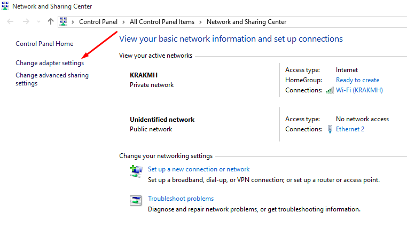407x252 pixels.
Task: Click the Network and Sharing Center title icon
Action: 5,6
